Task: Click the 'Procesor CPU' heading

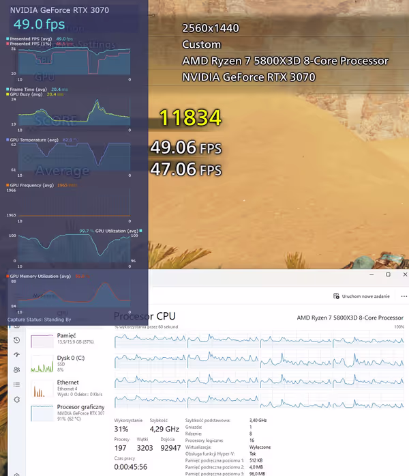Action: pos(145,316)
